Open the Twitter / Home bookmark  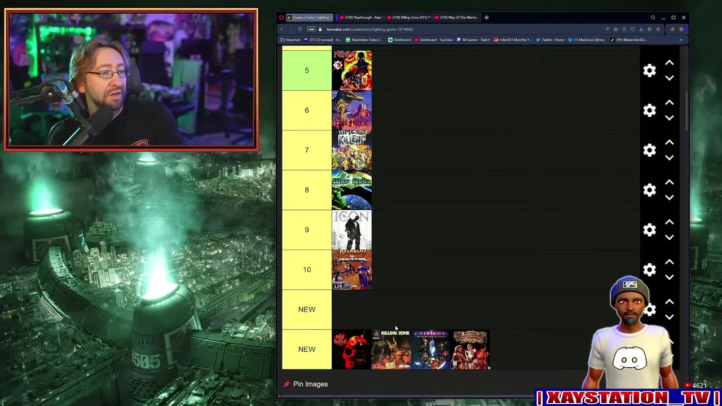tap(550, 40)
